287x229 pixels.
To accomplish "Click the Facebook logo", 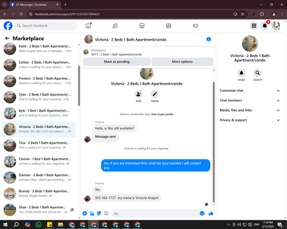I will [x=8, y=26].
